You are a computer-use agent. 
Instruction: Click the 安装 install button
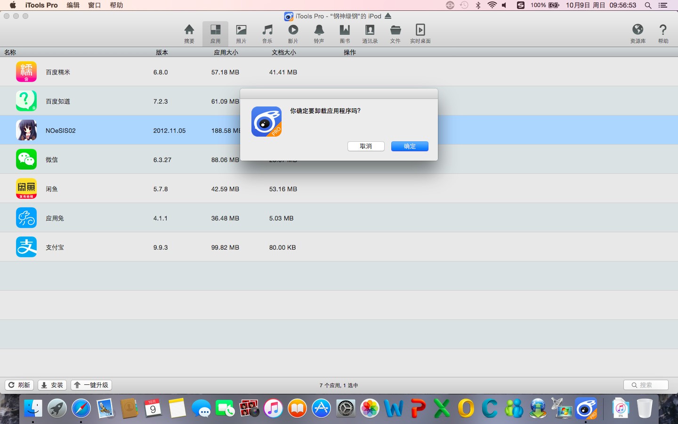52,385
